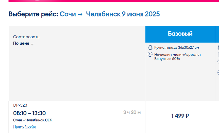Click the Сортировать label
Viewport: 219px width, 133px height.
point(26,37)
